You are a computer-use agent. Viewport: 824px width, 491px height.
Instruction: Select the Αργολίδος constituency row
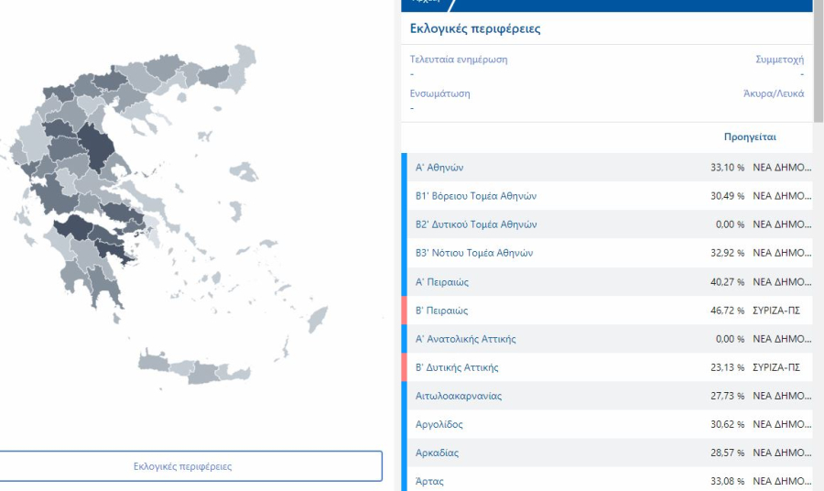(x=439, y=424)
